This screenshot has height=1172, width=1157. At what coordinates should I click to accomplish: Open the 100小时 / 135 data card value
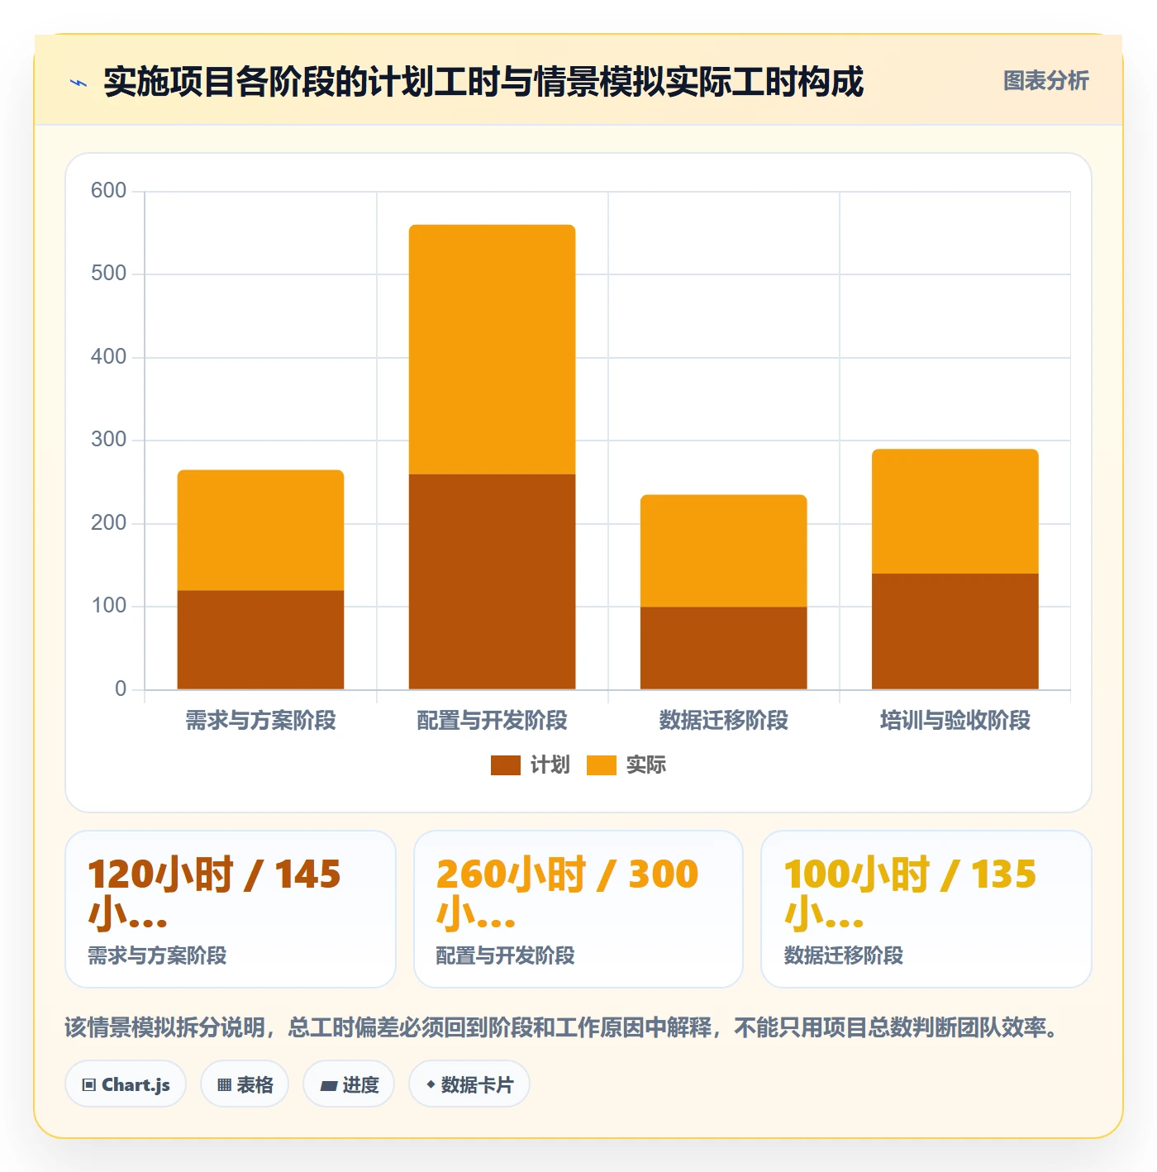click(910, 893)
